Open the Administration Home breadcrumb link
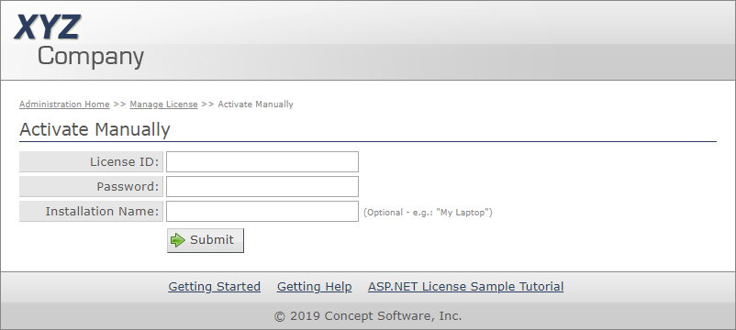Image resolution: width=736 pixels, height=330 pixels. pos(64,104)
